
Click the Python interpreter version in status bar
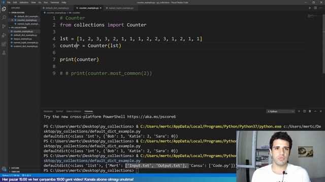(x=11, y=175)
